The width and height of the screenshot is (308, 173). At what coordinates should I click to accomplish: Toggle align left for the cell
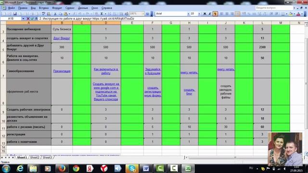[x=221, y=14]
